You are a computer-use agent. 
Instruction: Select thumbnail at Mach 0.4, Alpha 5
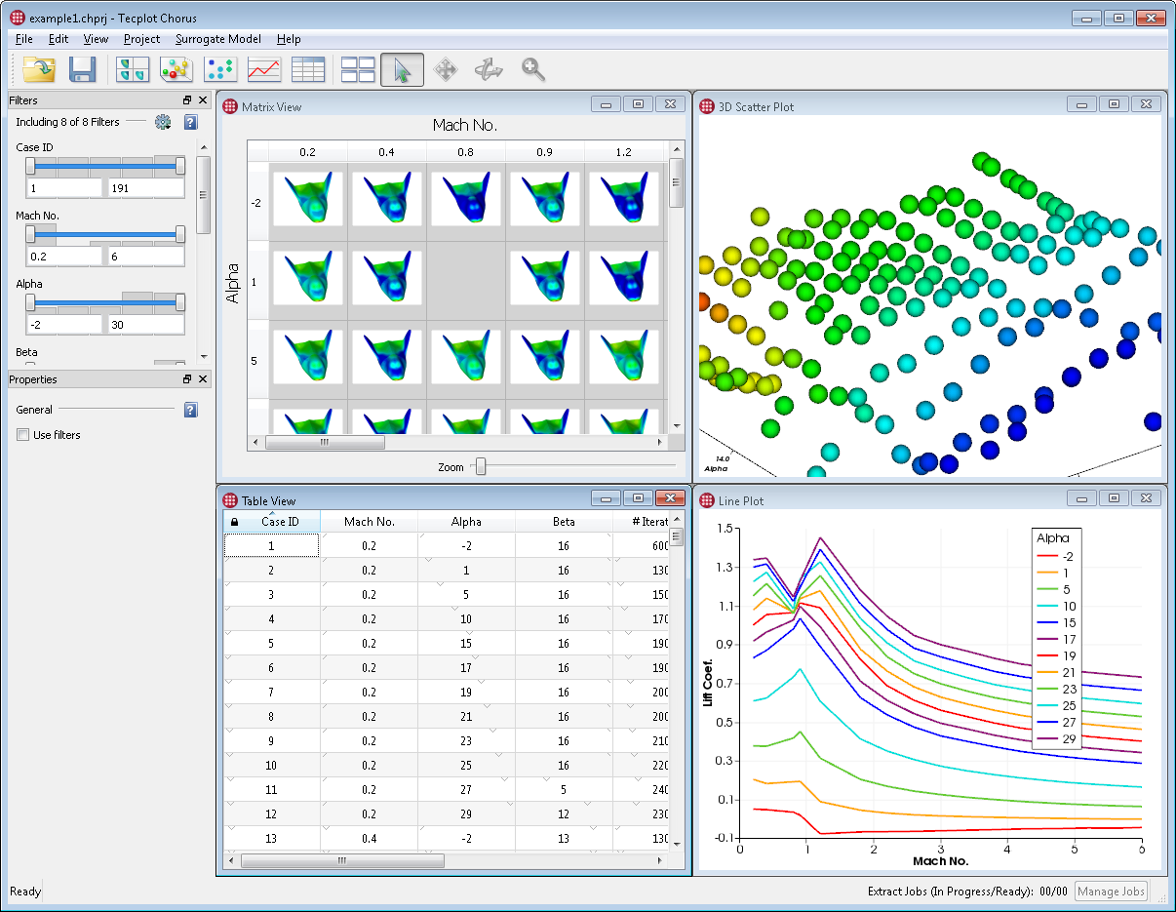(387, 358)
